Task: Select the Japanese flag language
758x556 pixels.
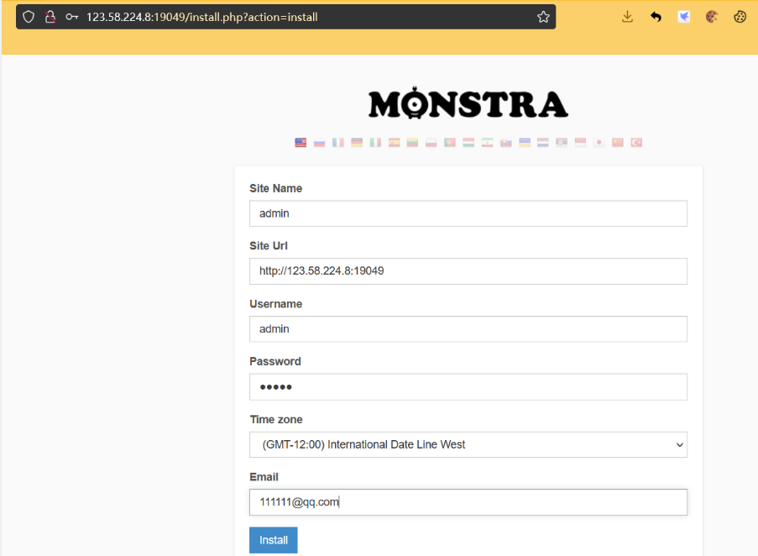Action: [599, 143]
